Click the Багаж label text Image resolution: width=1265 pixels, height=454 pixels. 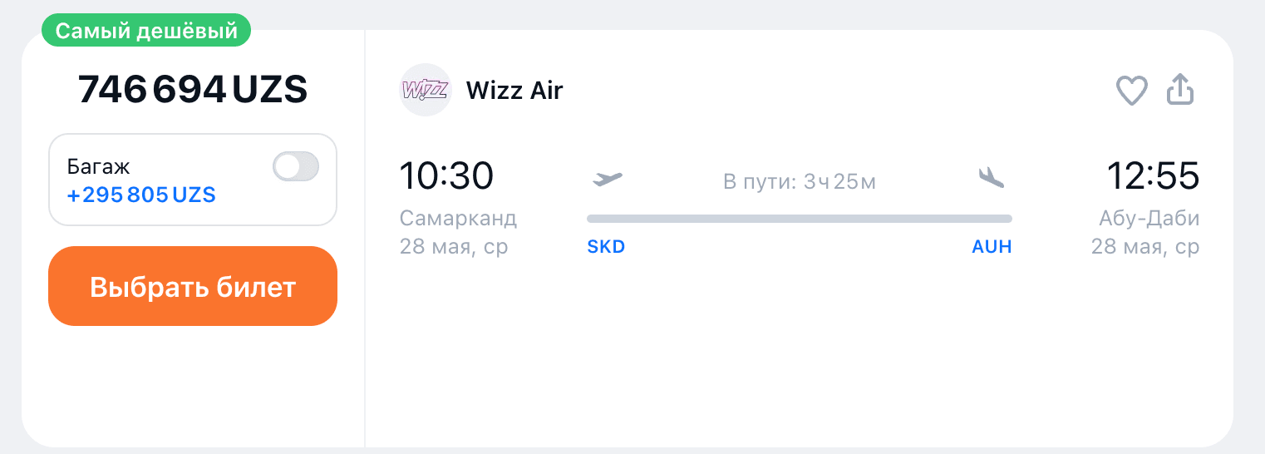[99, 166]
